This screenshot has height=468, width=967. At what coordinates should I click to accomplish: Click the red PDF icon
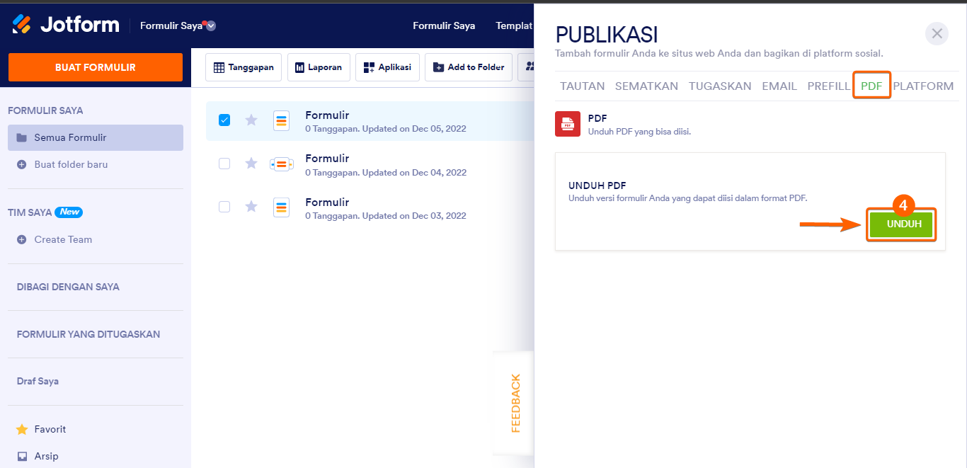(568, 124)
